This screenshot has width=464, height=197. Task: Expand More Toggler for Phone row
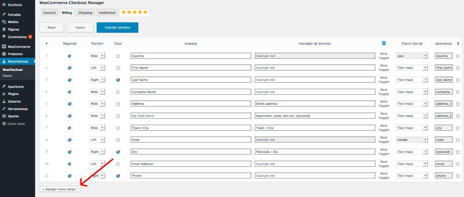click(384, 176)
